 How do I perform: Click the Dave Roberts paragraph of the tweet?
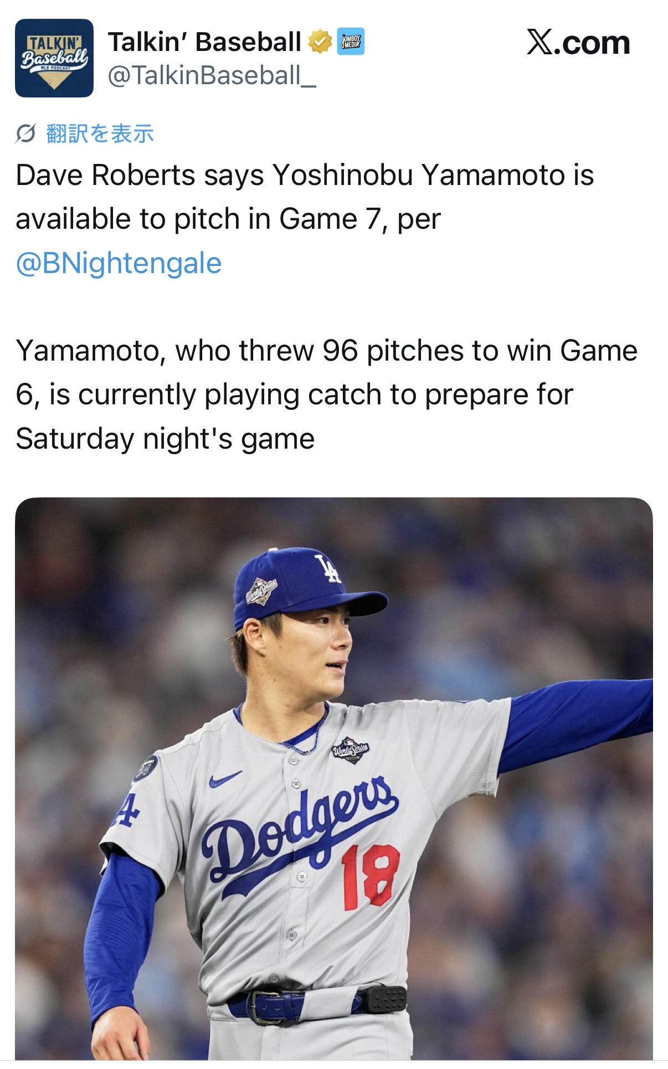(305, 197)
